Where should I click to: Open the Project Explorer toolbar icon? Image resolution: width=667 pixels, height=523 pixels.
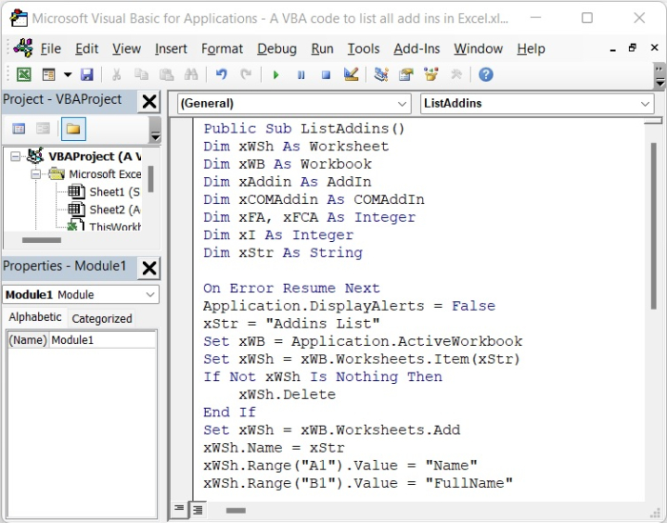click(x=381, y=75)
